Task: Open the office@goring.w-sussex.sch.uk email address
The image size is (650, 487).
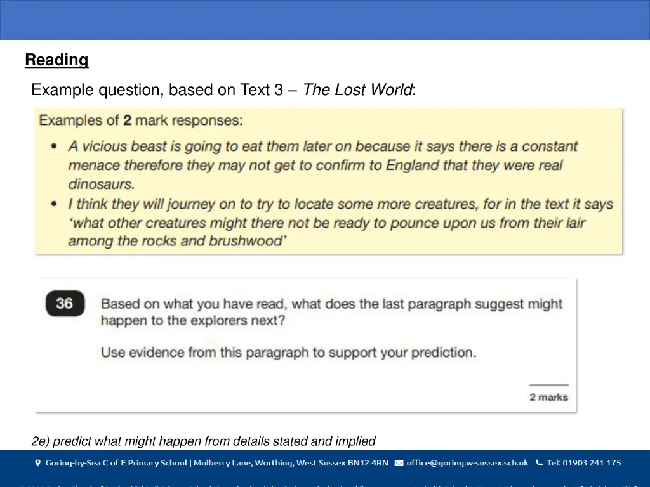Action: click(x=467, y=463)
